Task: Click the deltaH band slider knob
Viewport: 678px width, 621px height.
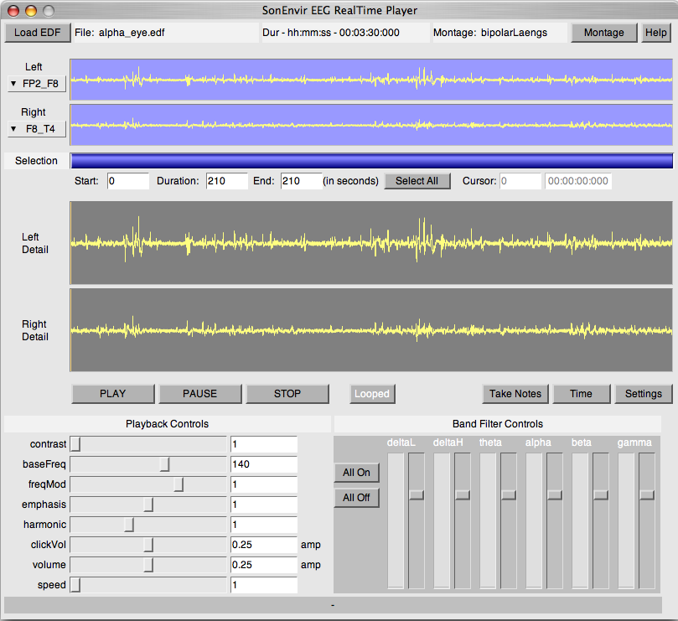Action: (463, 494)
